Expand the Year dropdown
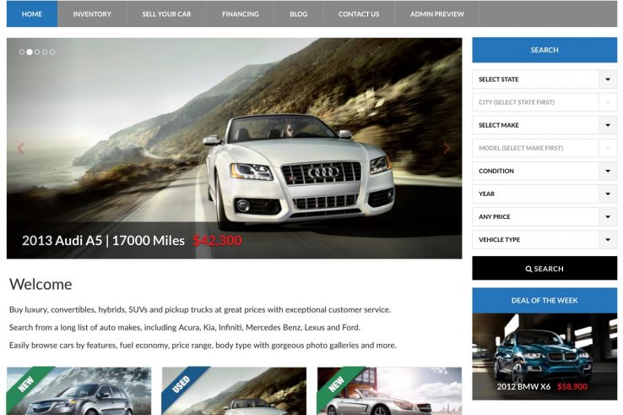The width and height of the screenshot is (623, 415). [x=544, y=194]
